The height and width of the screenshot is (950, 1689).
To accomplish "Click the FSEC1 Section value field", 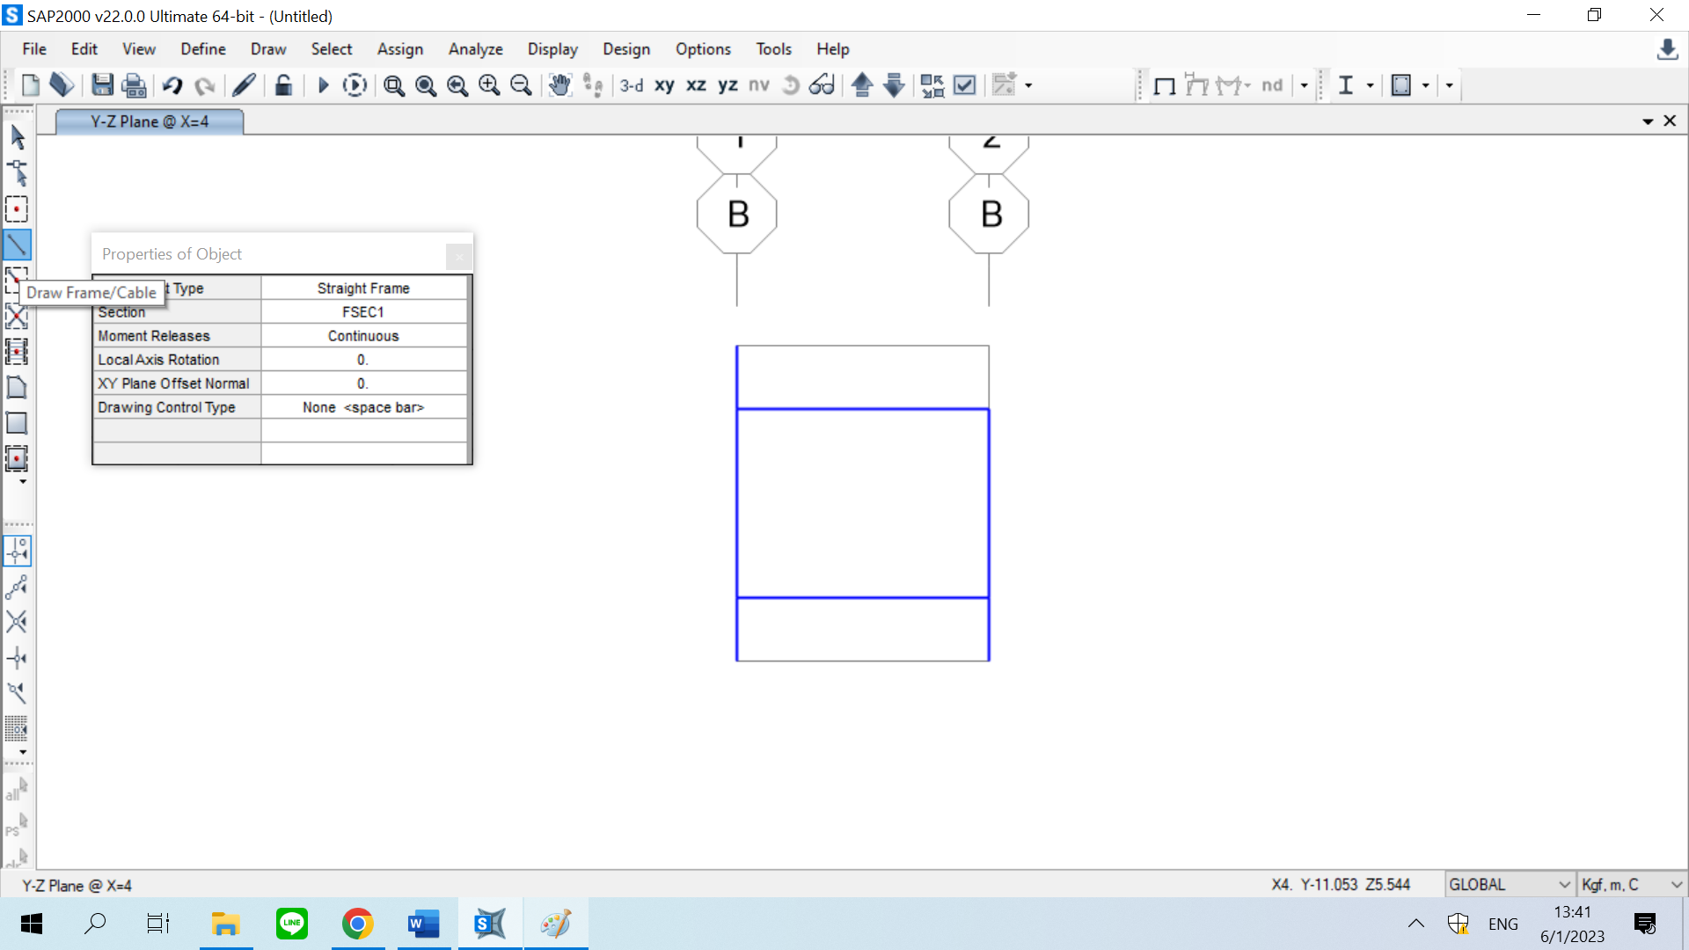I will [363, 312].
